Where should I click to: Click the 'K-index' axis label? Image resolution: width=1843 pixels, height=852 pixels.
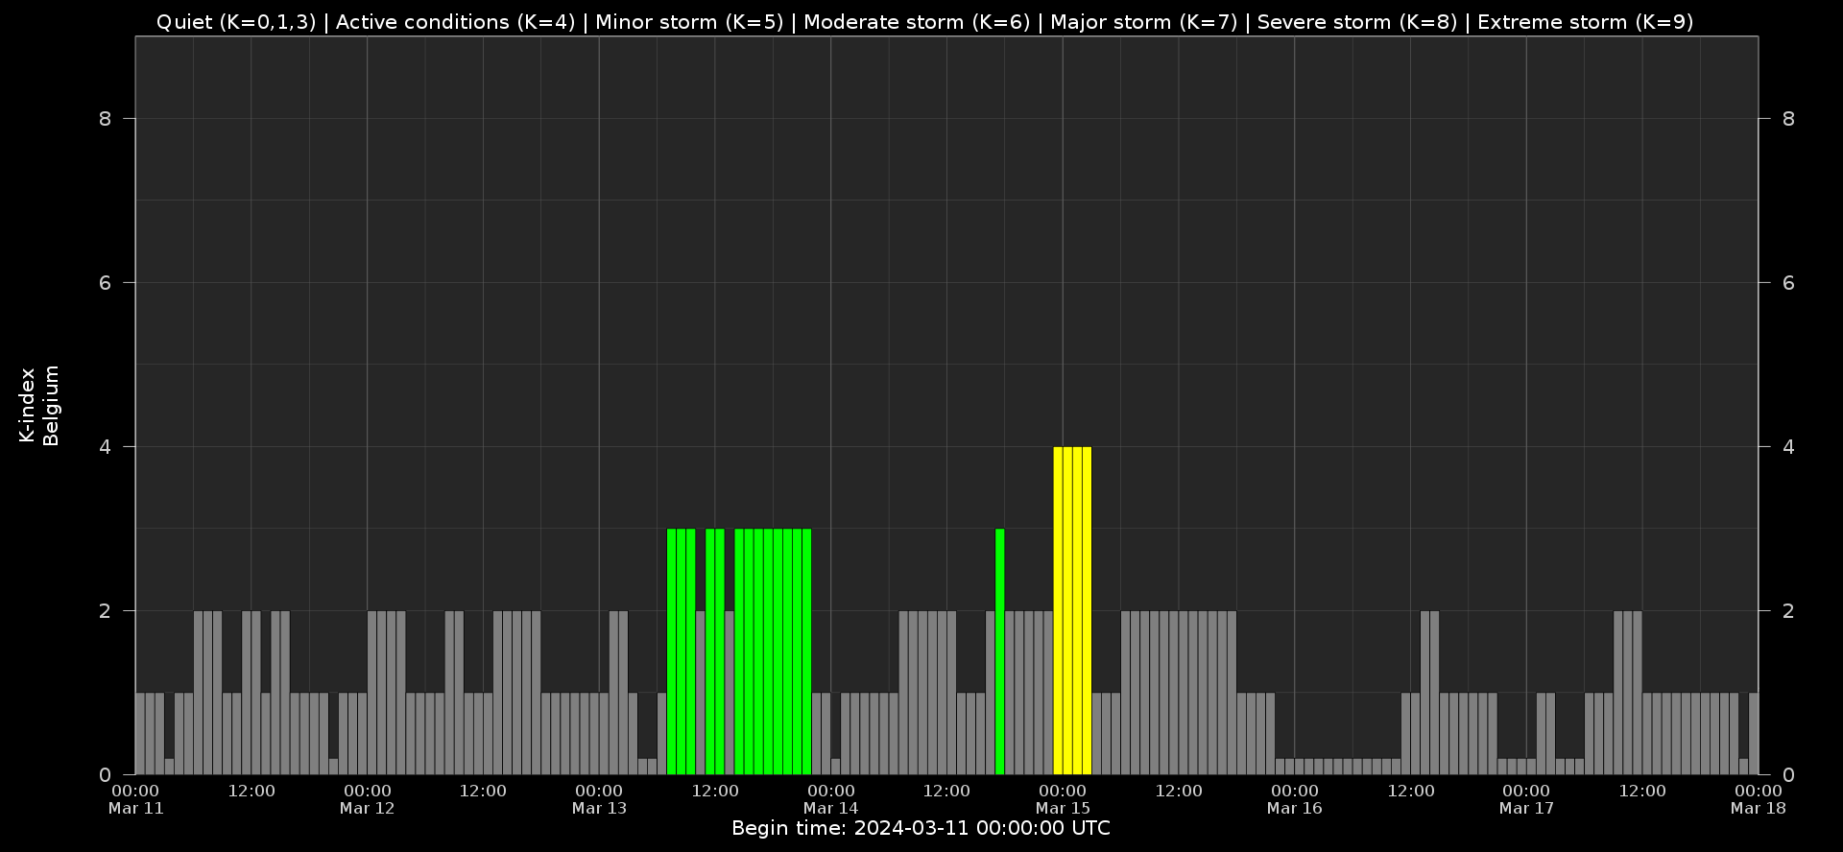coord(27,405)
